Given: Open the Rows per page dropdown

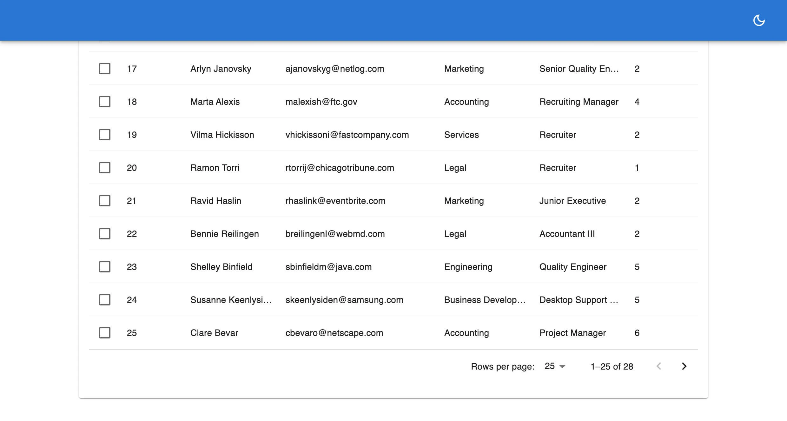Looking at the screenshot, I should (x=554, y=366).
